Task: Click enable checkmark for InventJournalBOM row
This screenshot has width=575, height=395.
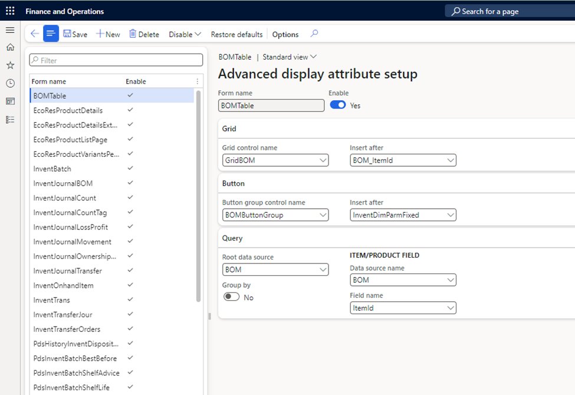Action: 130,183
